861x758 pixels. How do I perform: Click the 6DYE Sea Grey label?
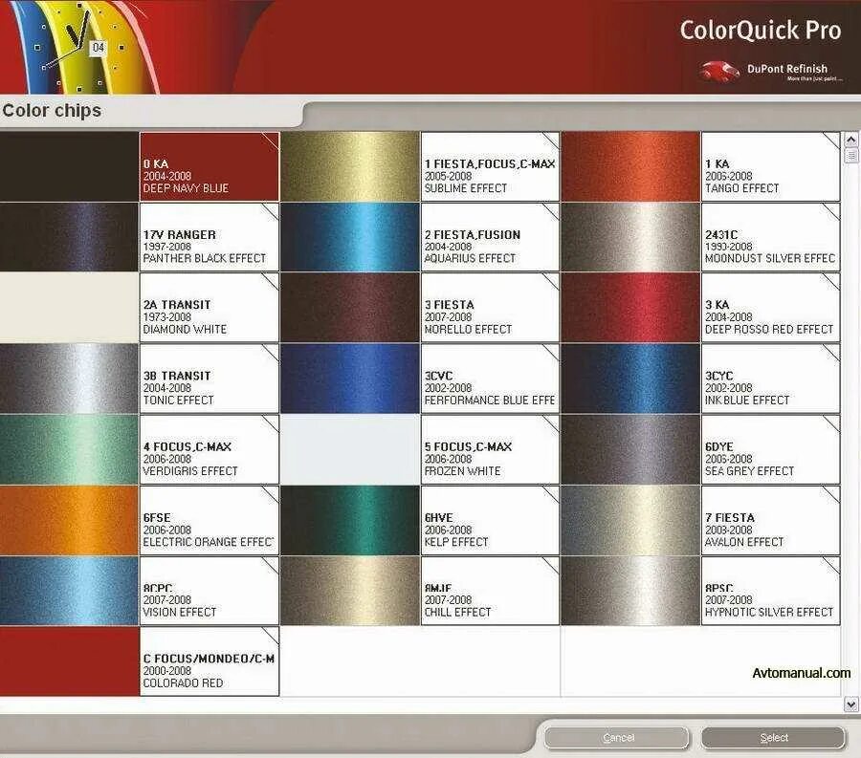tap(771, 450)
